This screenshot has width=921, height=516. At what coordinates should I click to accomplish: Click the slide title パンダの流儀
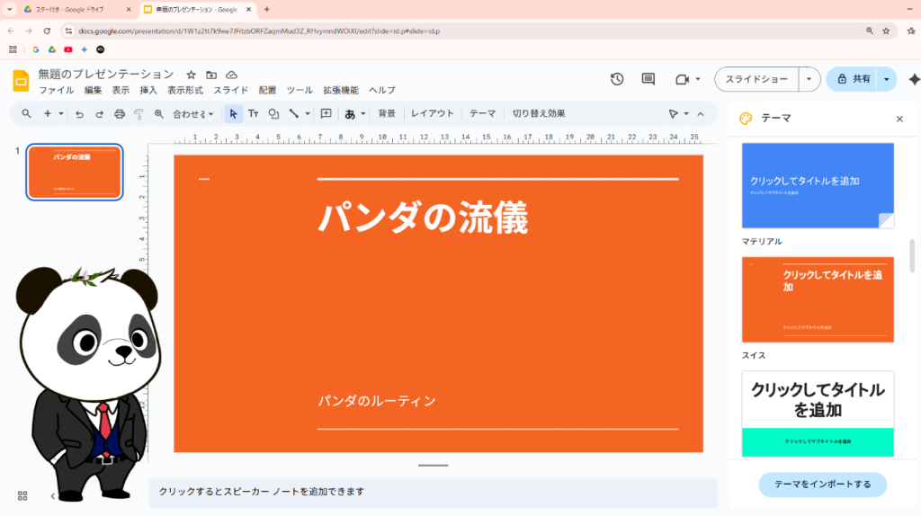[423, 218]
